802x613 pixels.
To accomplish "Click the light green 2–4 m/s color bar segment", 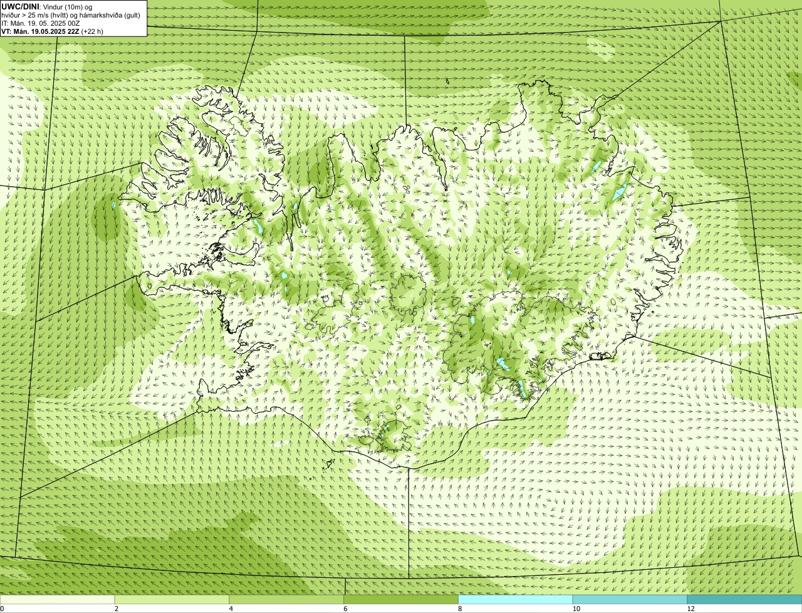I will coord(172,600).
